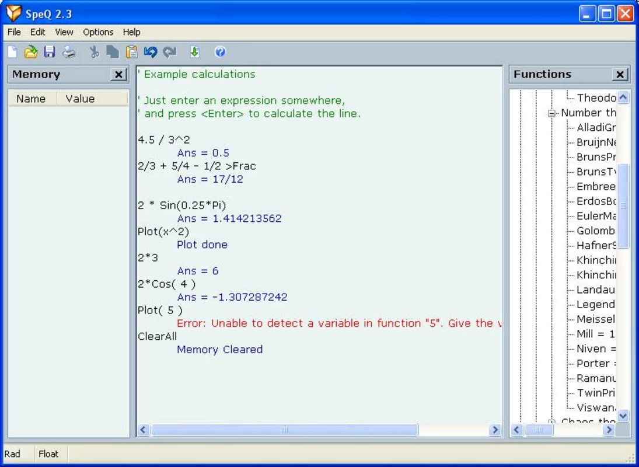Click the editor's horizontal scroll right arrow
Viewport: 639px width, 467px height.
(x=495, y=430)
